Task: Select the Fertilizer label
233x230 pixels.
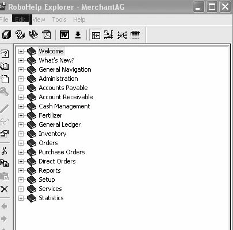Action: [51, 115]
